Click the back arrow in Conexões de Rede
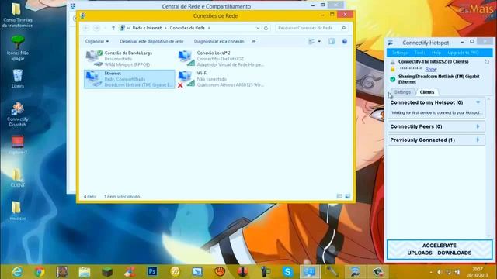Screen dimensions: 497x279 86,28
